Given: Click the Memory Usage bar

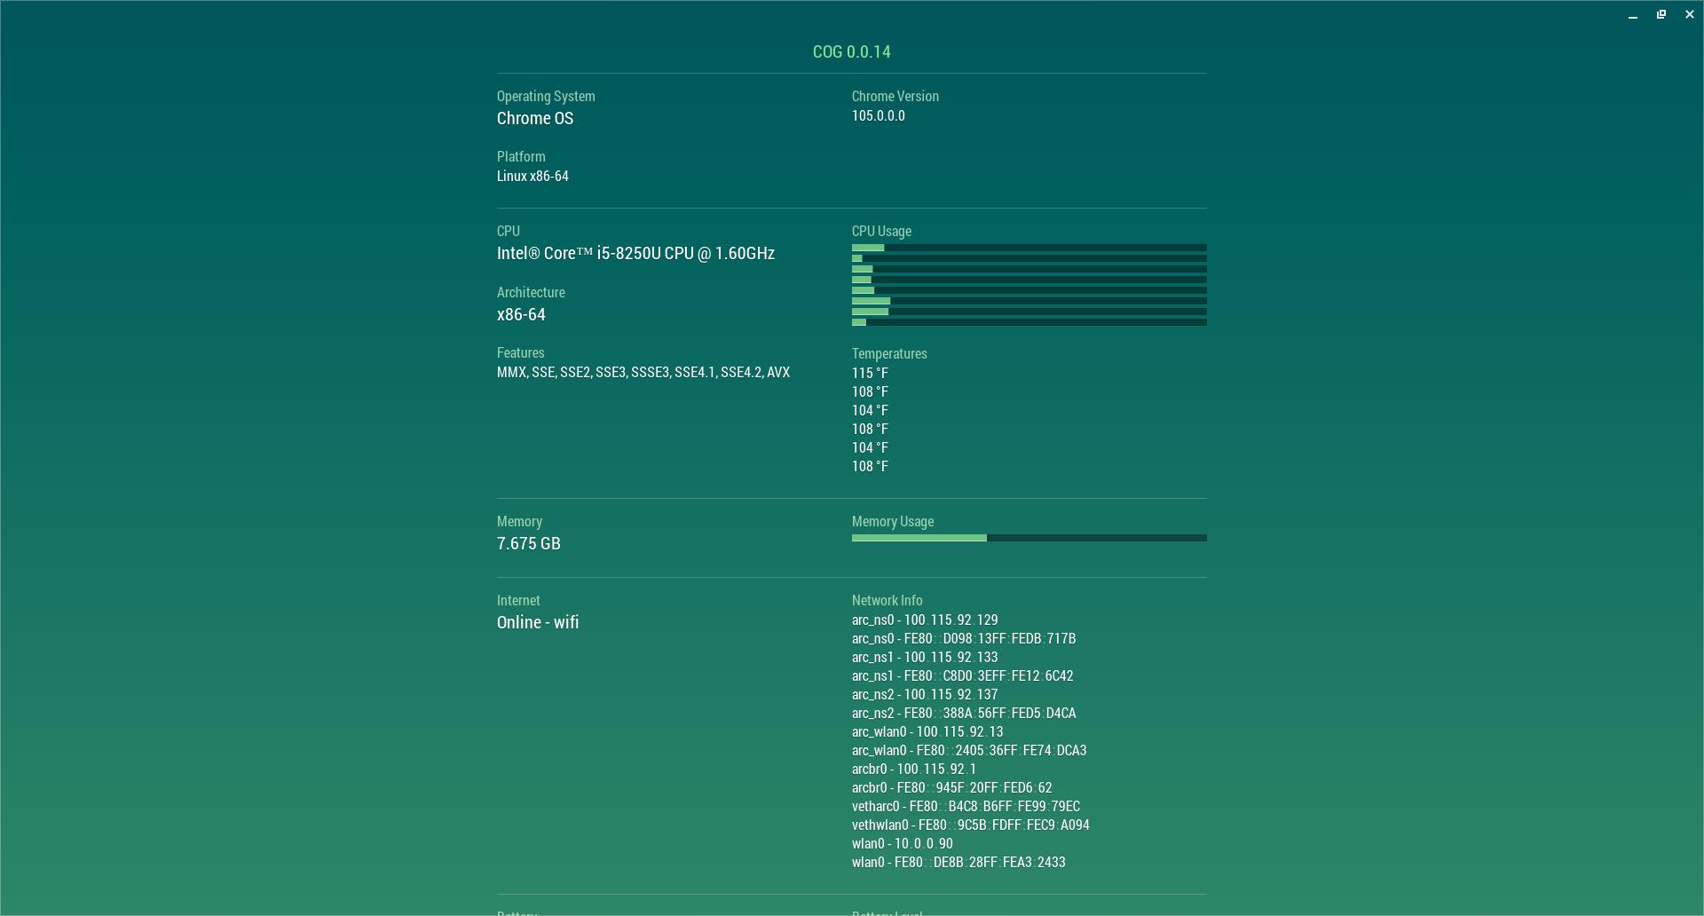Looking at the screenshot, I should pos(1029,538).
